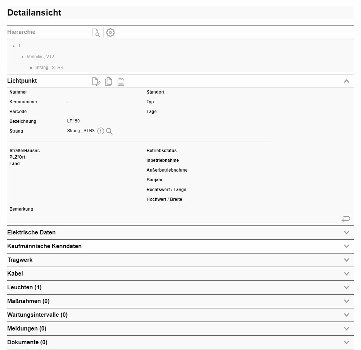Select Strang STR3 in the hierarchy tree

(50, 68)
